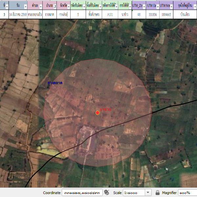This screenshot has height=197, width=197.
Task: Click the lock scale padlock icon
Action: (x=158, y=192)
